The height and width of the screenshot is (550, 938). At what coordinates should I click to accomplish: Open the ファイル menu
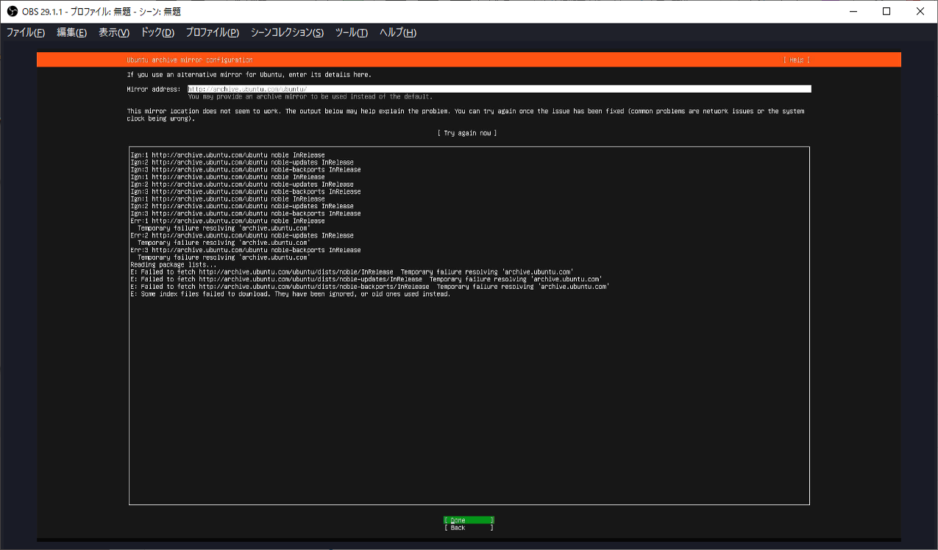click(24, 32)
